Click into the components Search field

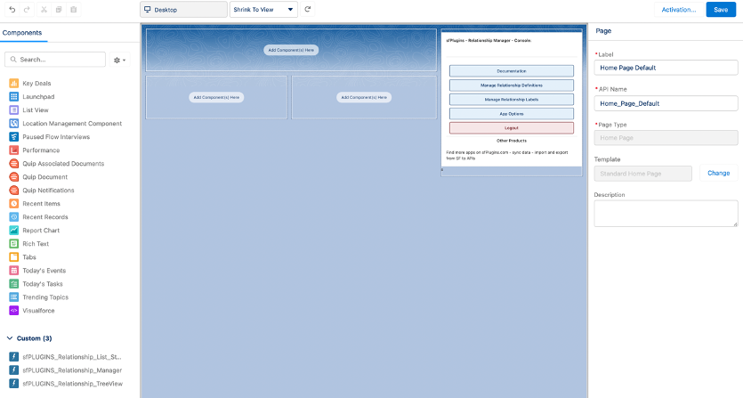pyautogui.click(x=57, y=60)
